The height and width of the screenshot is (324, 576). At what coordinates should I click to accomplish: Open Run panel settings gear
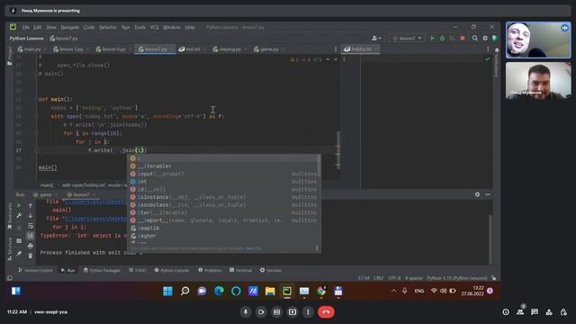click(x=477, y=194)
